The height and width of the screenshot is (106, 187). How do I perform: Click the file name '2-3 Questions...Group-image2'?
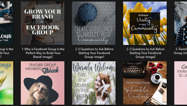point(145,53)
